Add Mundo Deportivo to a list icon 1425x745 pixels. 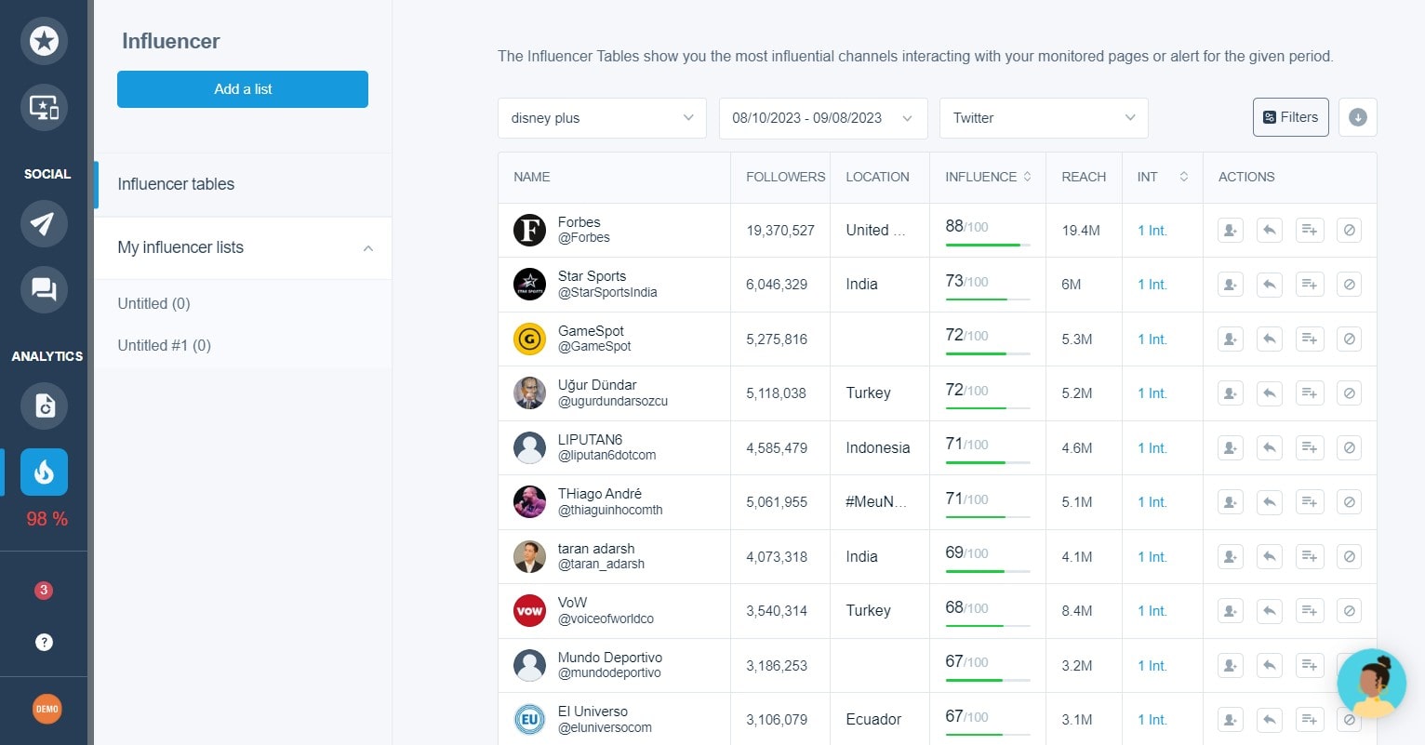tap(1309, 665)
